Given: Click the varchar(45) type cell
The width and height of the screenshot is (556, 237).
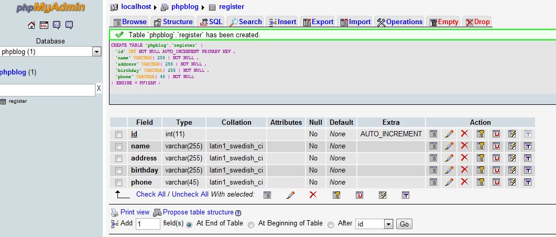Looking at the screenshot, I should [184, 182].
